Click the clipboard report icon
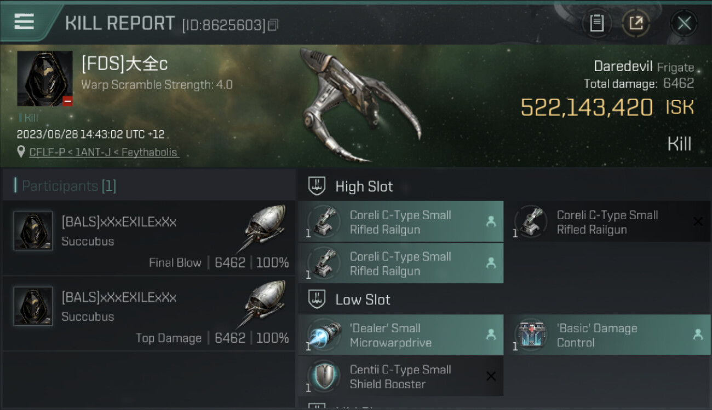The width and height of the screenshot is (712, 410). pos(596,23)
